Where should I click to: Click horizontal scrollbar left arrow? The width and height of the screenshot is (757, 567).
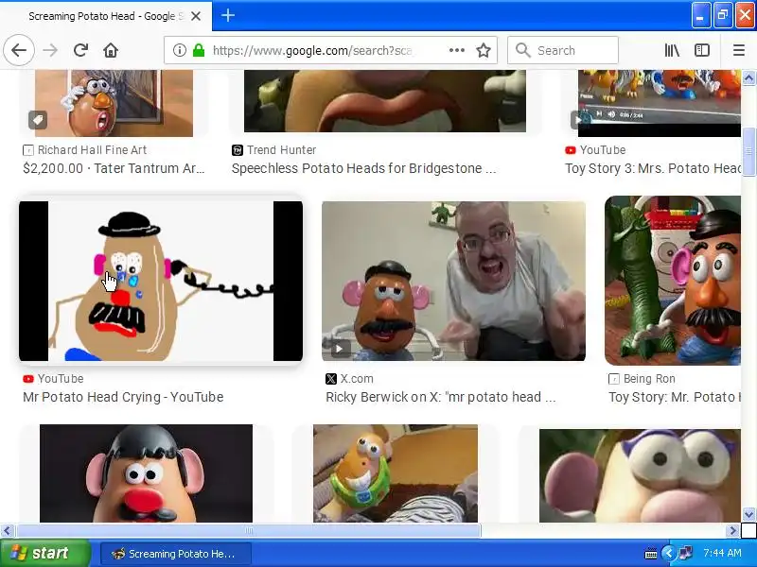(7, 531)
